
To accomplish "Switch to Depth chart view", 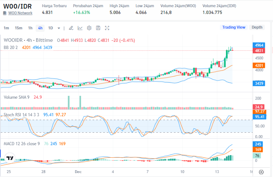I will pos(257,28).
